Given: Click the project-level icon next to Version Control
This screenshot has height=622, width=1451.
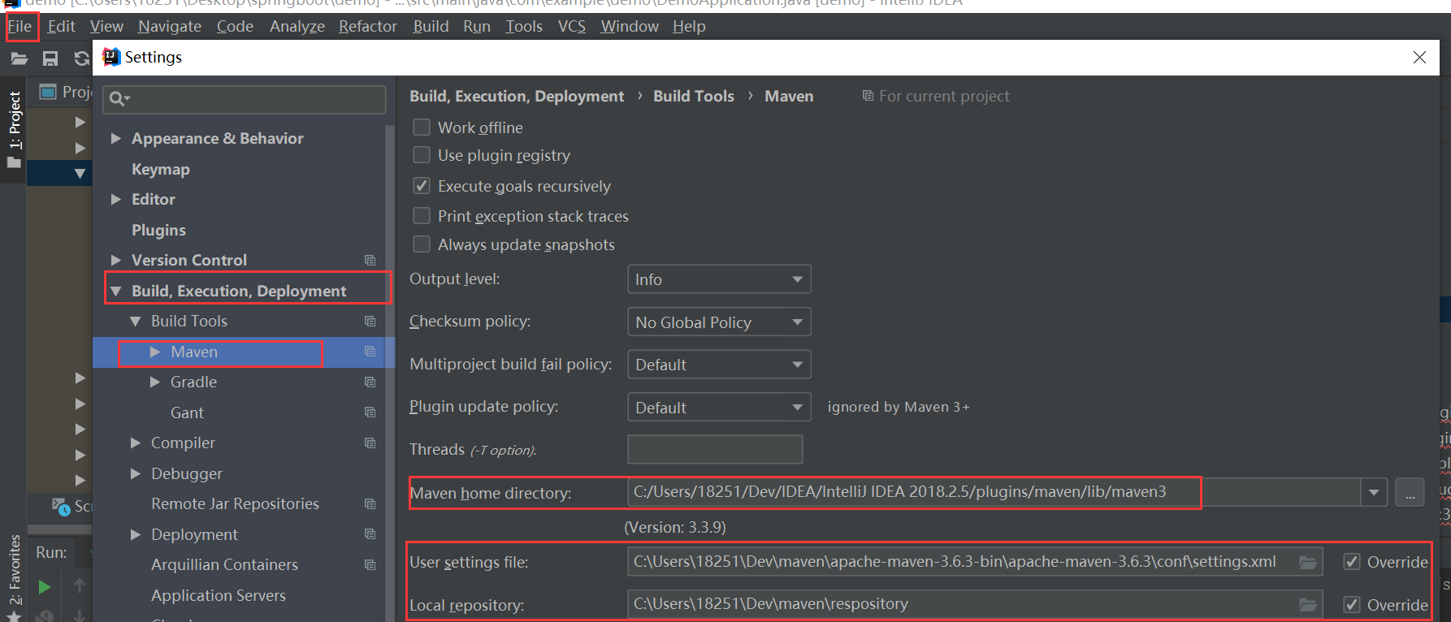Looking at the screenshot, I should point(370,260).
